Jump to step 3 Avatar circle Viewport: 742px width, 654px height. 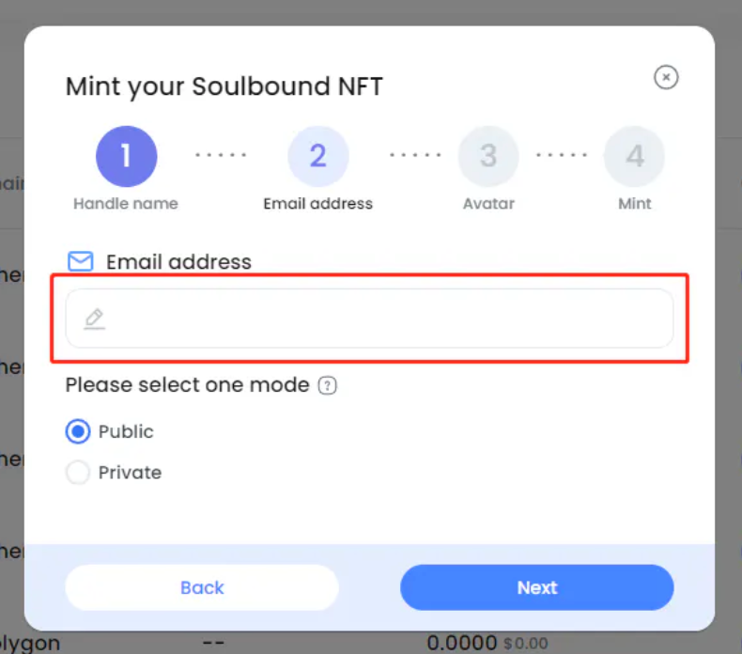tap(488, 156)
